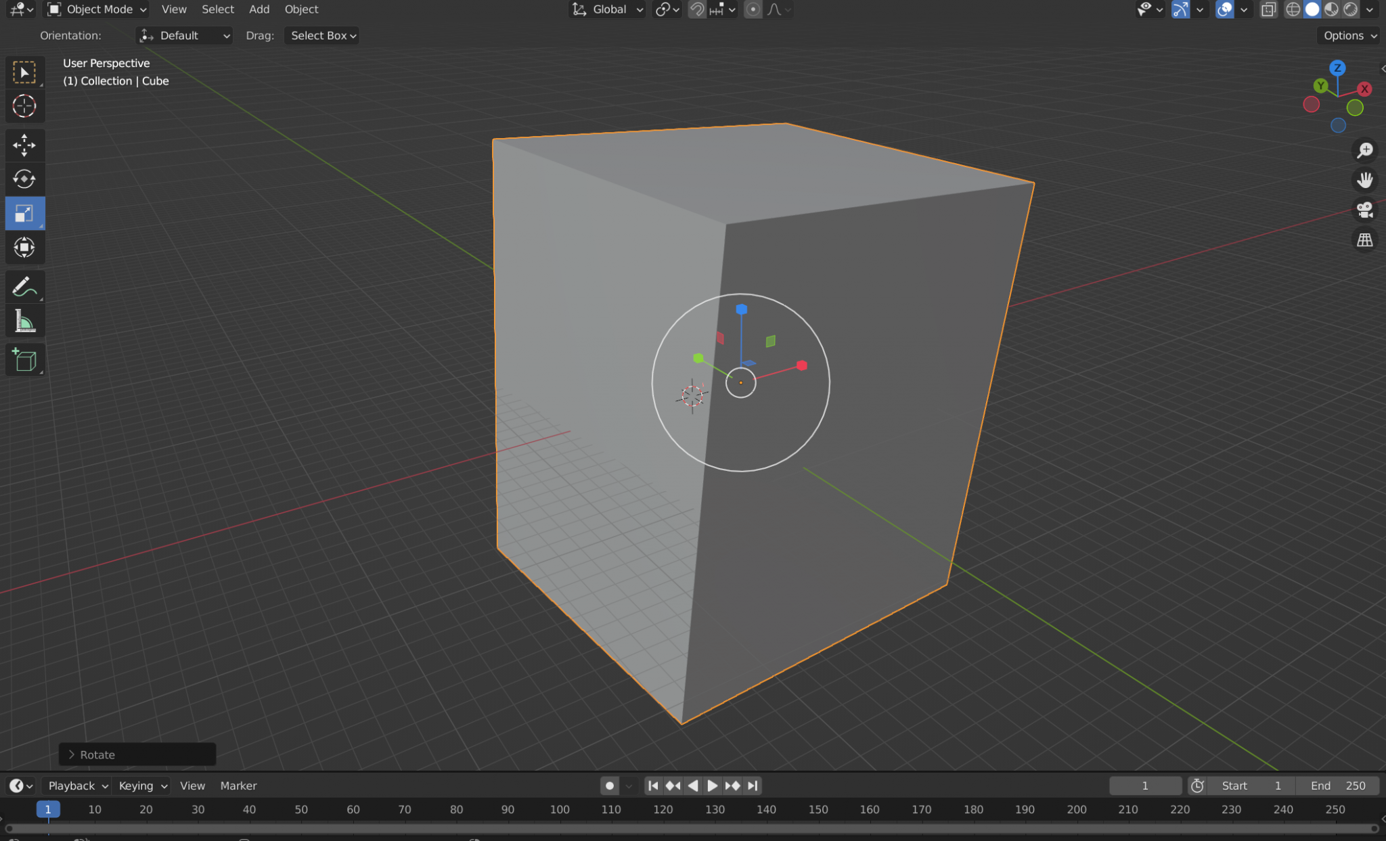Select the Move tool
1386x841 pixels.
pyautogui.click(x=25, y=145)
